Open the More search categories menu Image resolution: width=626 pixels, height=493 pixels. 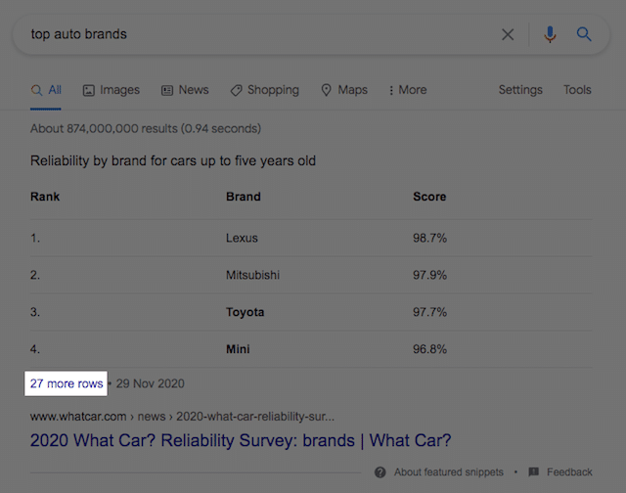tap(408, 90)
